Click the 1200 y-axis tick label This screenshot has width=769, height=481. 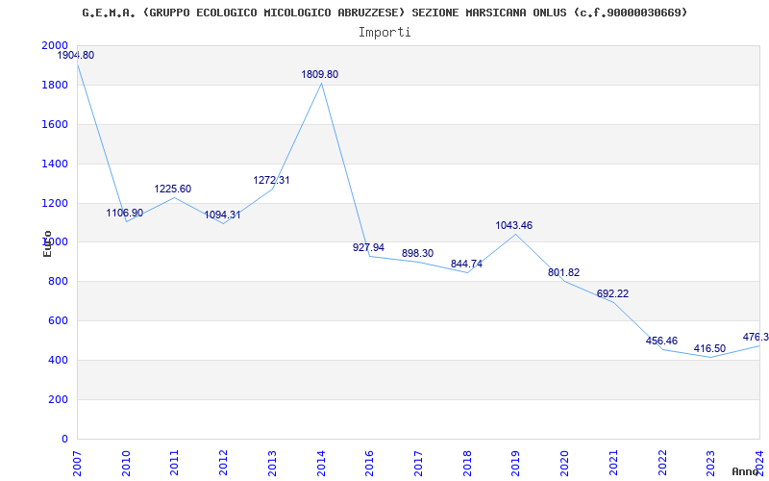click(x=55, y=203)
